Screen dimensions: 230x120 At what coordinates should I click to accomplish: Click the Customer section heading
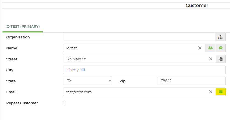(197, 5)
